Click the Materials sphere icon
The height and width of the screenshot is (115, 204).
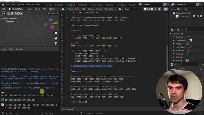[189, 50]
